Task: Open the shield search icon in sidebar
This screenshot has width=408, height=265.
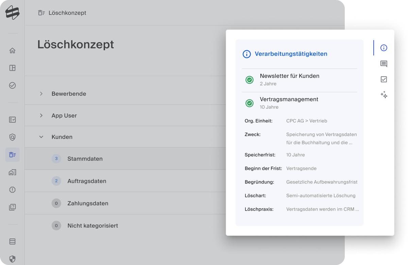Action: point(12,137)
